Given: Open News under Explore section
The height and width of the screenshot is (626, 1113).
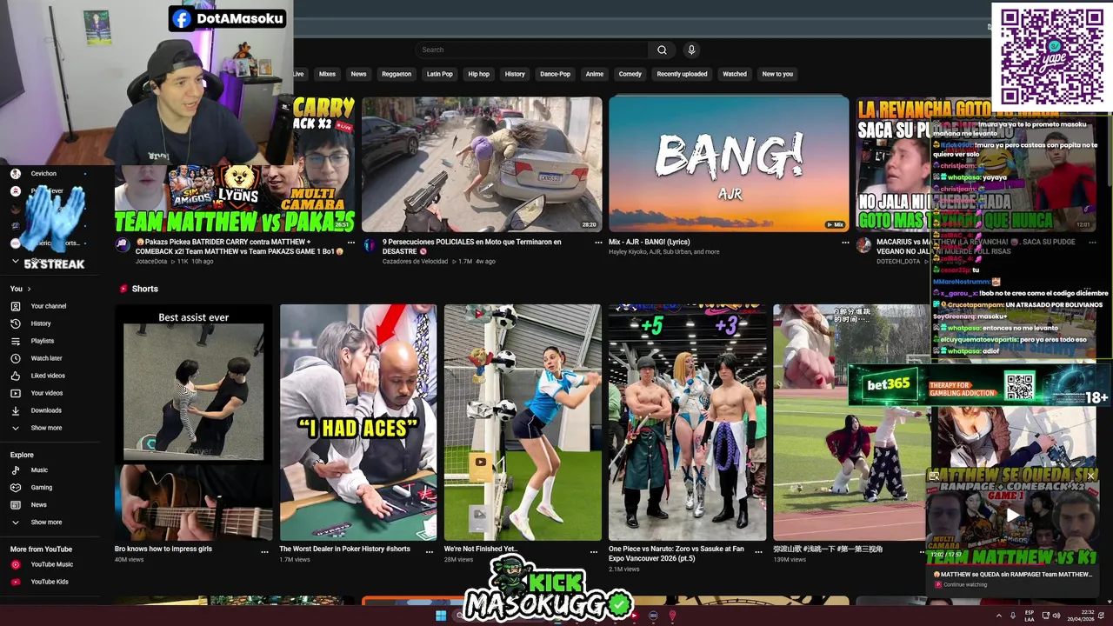Looking at the screenshot, I should 38,505.
